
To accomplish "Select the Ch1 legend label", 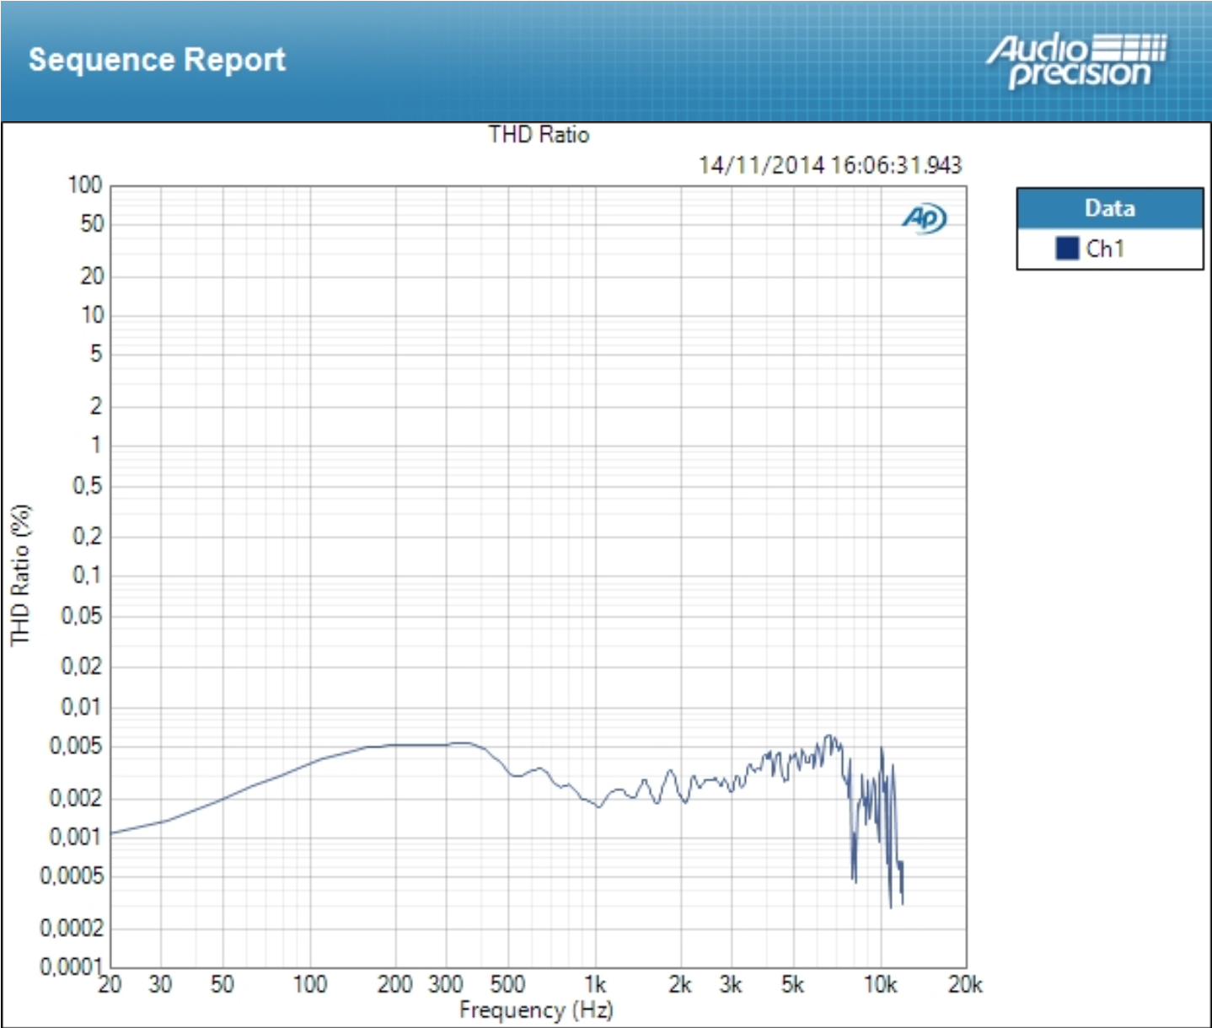I will tap(1105, 249).
